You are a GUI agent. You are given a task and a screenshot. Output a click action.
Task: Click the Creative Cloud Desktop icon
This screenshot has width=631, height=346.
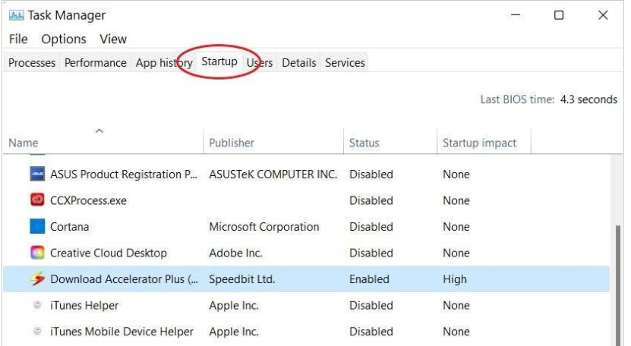[x=37, y=253]
